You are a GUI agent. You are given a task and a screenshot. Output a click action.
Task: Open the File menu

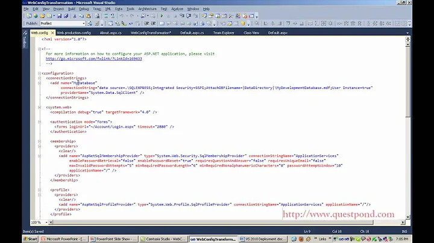[26, 9]
